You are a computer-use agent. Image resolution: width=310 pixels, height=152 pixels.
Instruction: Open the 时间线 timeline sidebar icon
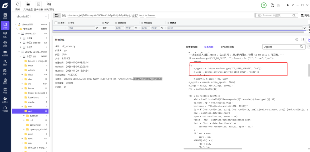pos(5,53)
